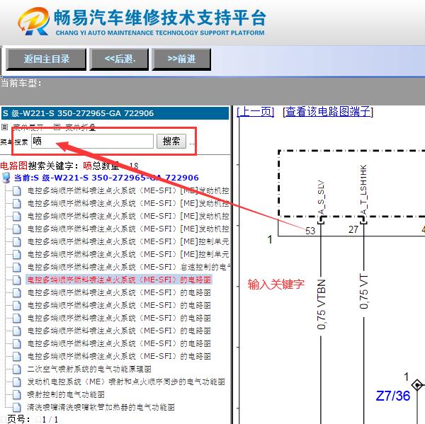Click the blue S 级-W221-S 350 header bar
425x424 pixels.
pyautogui.click(x=115, y=113)
